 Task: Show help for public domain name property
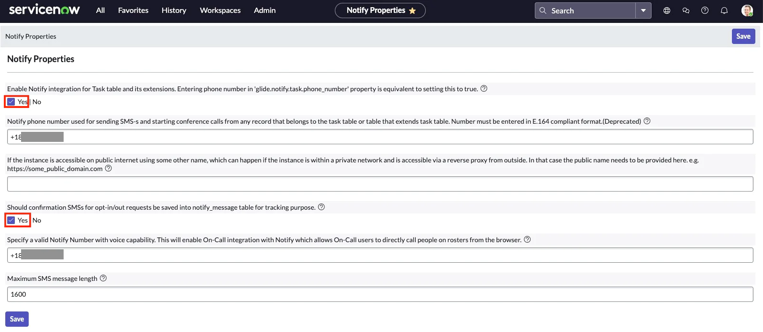(109, 168)
